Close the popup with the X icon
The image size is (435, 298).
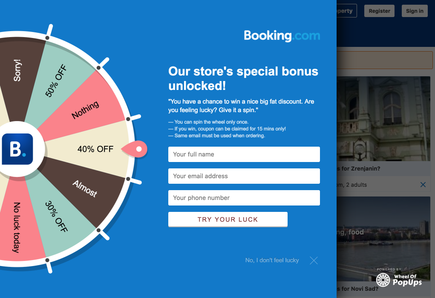(314, 260)
